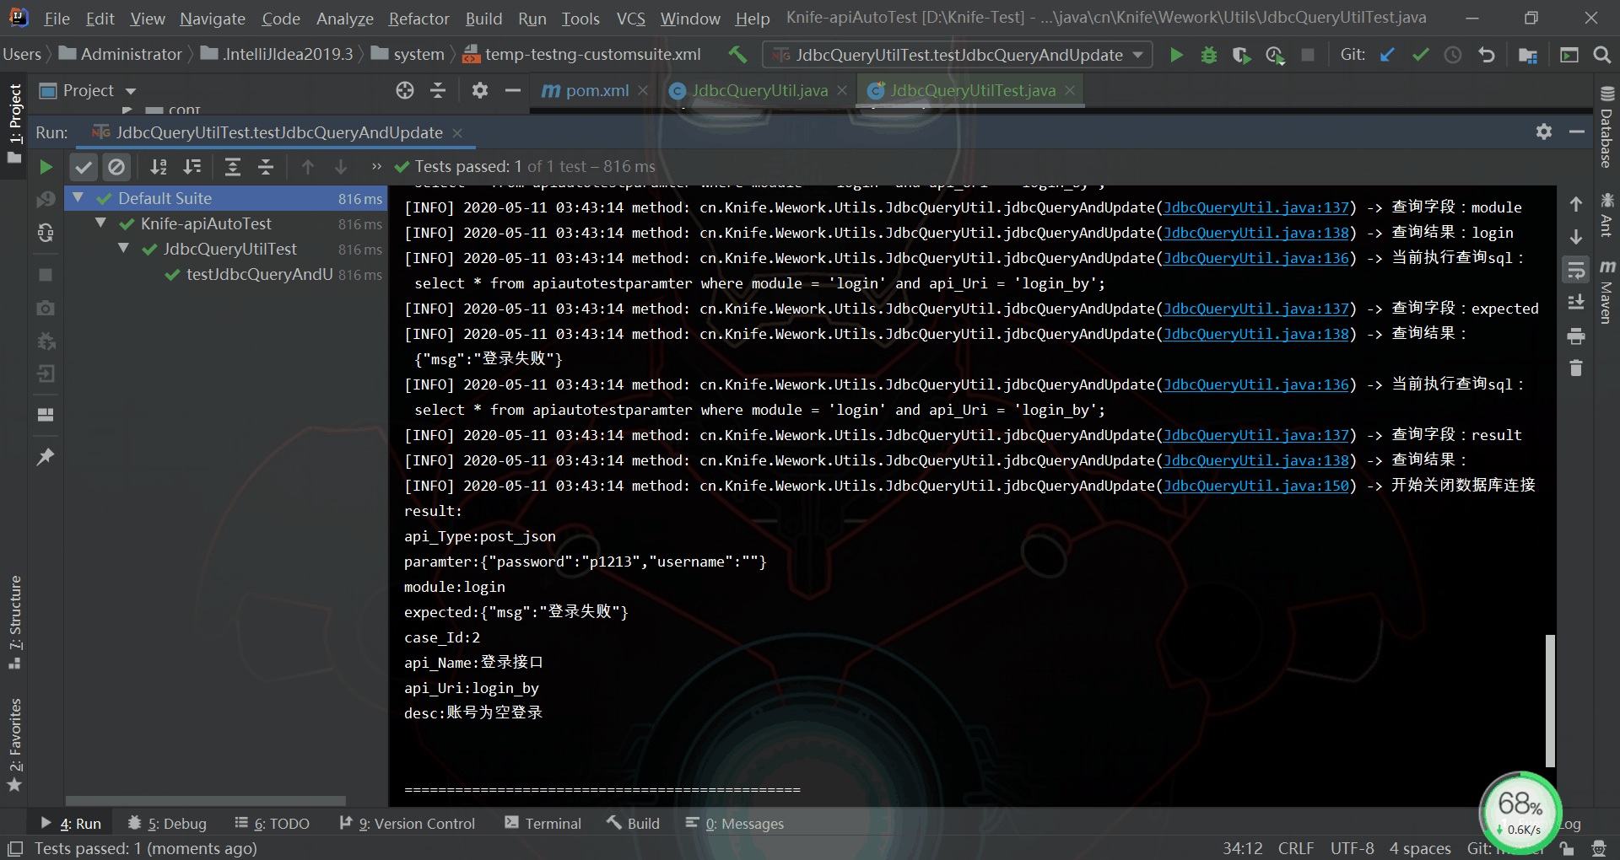
Task: Run with coverage from the toolbar
Action: [1241, 55]
